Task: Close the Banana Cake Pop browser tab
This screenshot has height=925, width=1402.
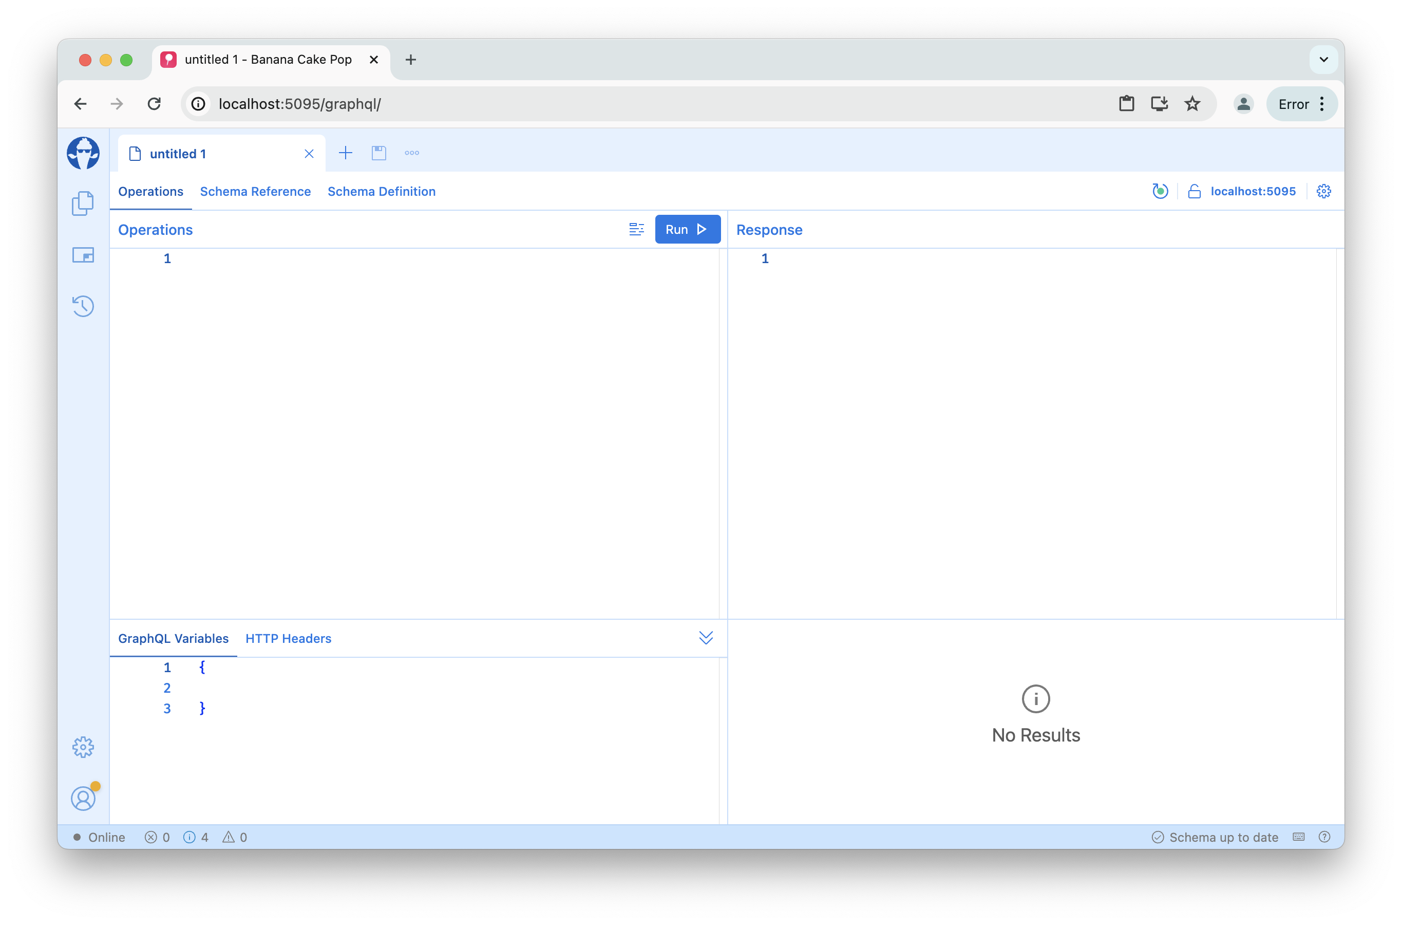Action: [x=373, y=60]
